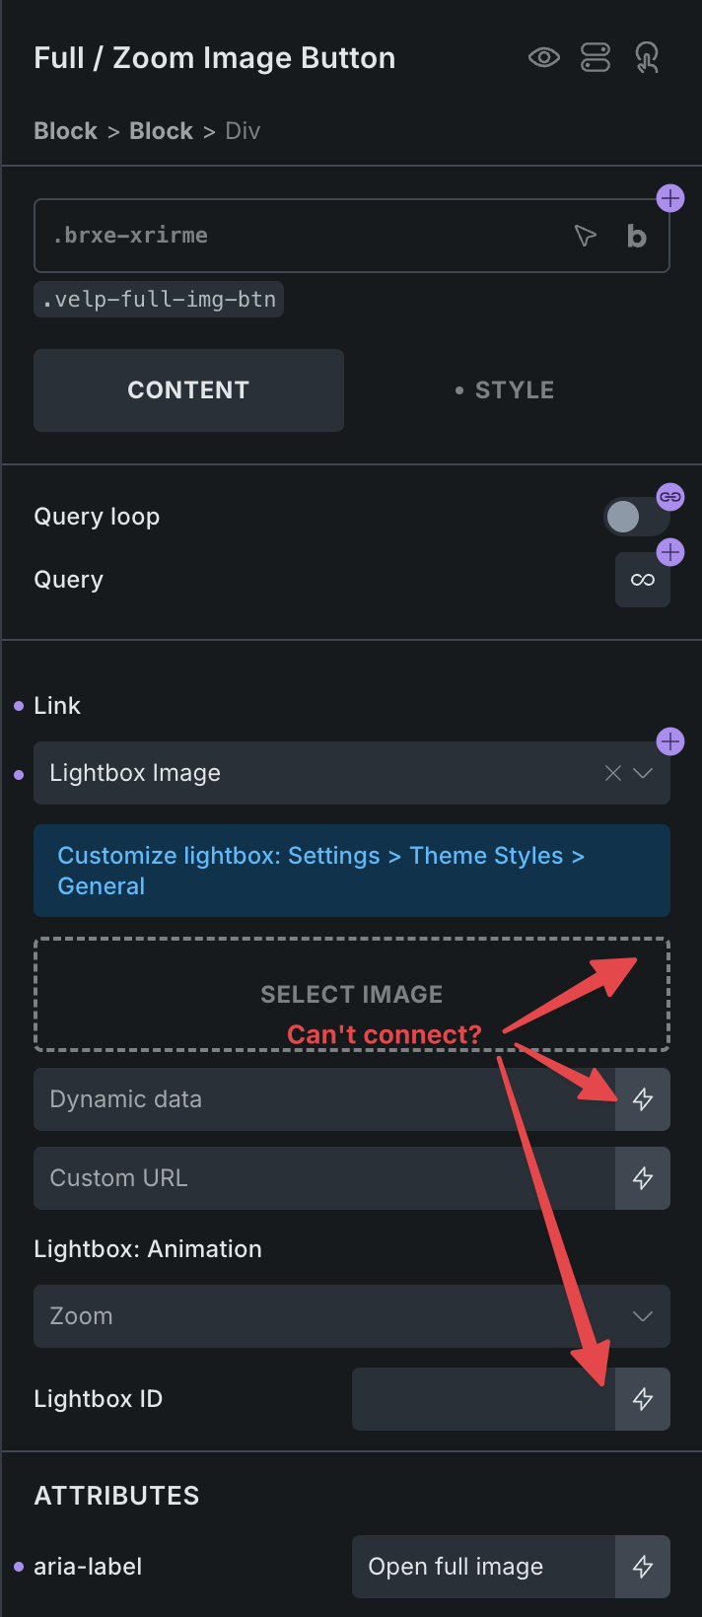702x1617 pixels.
Task: Click the eye preview icon in header
Action: tap(543, 58)
